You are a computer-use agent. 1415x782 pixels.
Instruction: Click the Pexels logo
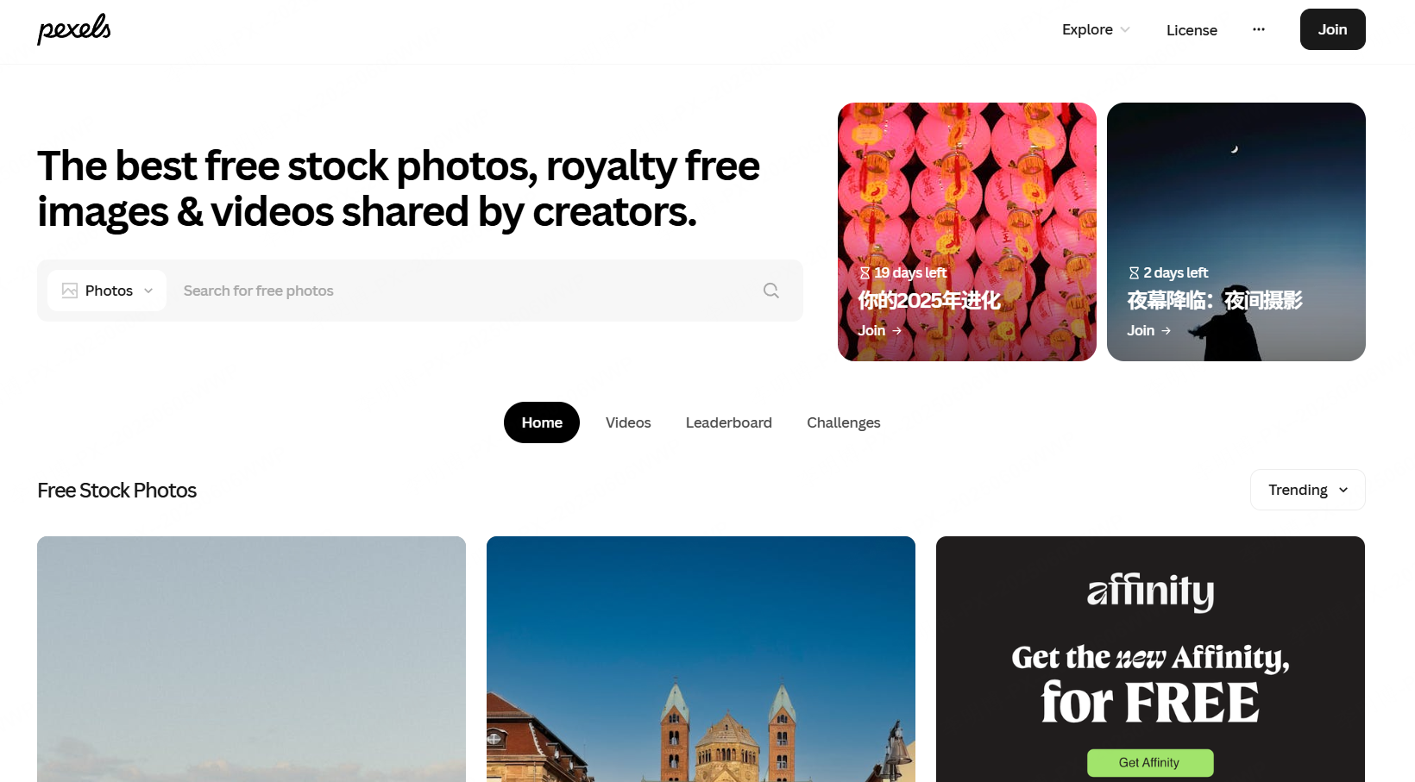[x=74, y=29]
